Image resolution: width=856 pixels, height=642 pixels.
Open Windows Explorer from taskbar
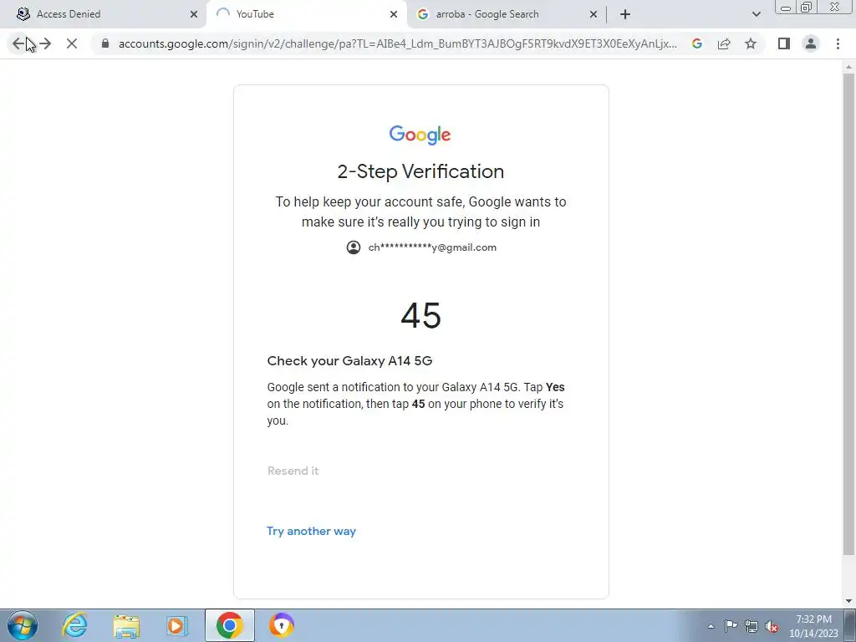click(x=126, y=625)
